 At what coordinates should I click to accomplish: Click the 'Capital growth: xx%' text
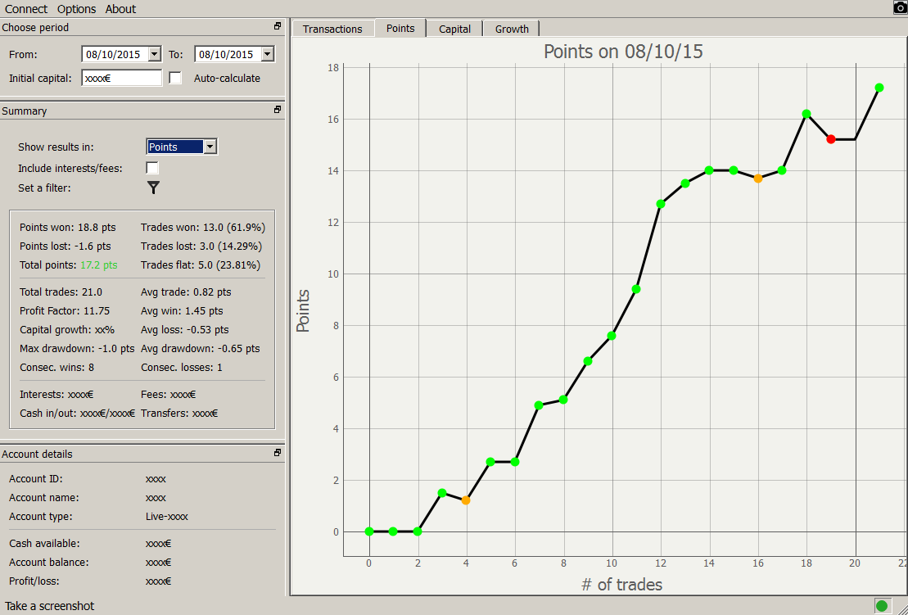67,330
